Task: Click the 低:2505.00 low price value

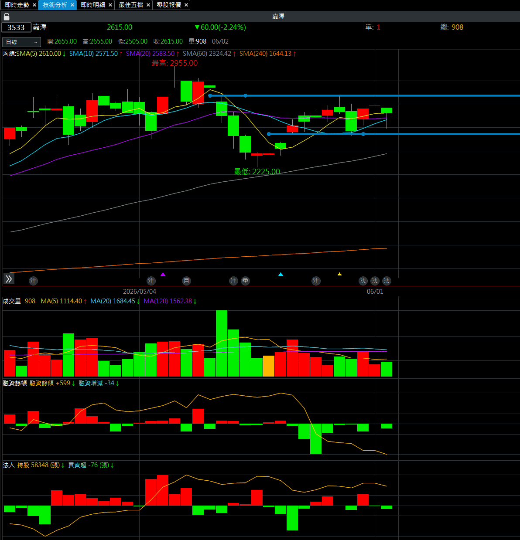Action: pyautogui.click(x=133, y=41)
